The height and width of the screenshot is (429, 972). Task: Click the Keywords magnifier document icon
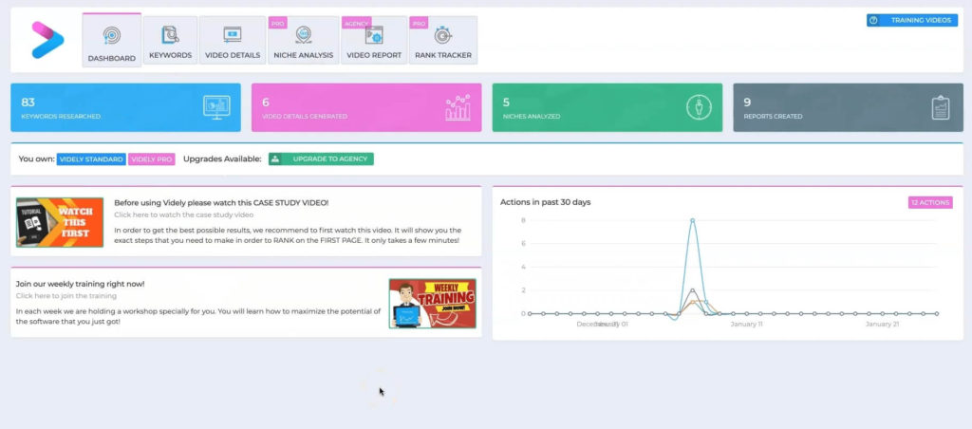tap(171, 35)
